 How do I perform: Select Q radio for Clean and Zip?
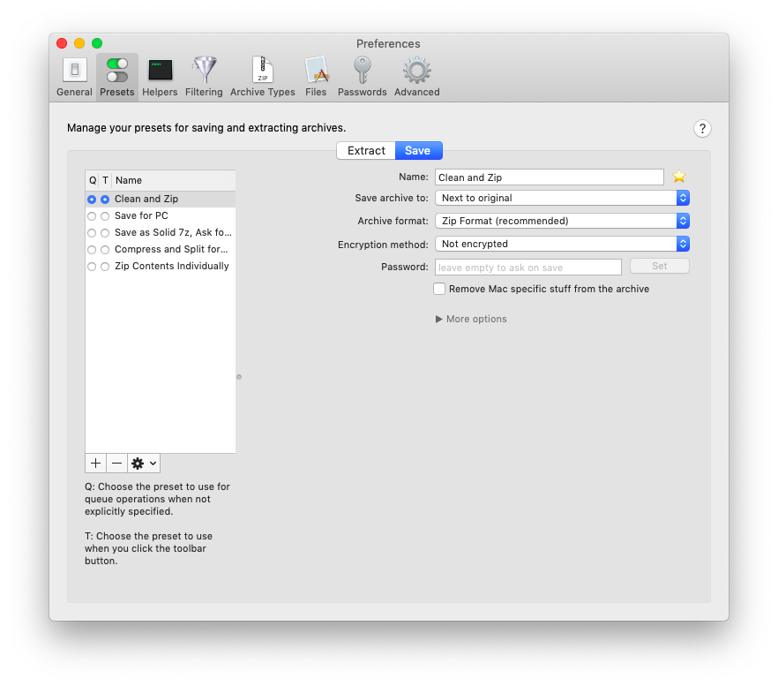click(92, 200)
